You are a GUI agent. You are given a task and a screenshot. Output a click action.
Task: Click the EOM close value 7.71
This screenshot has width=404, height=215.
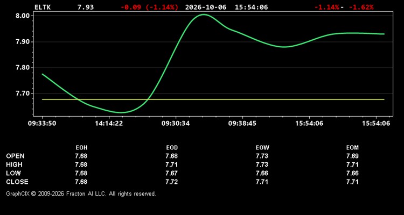click(352, 182)
